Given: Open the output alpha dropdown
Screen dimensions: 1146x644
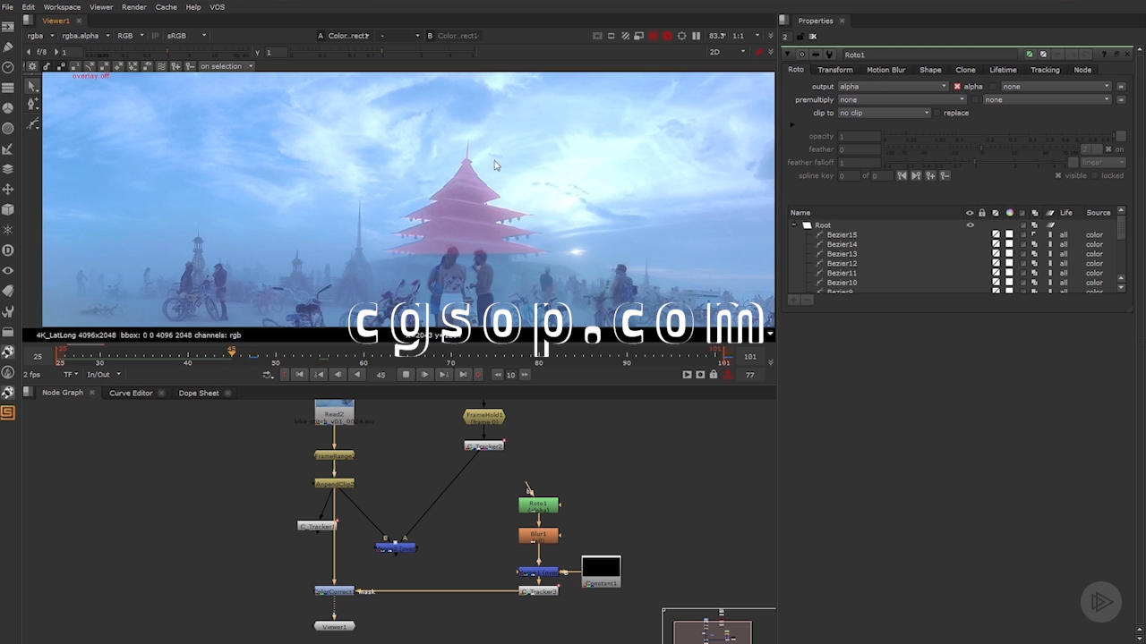Looking at the screenshot, I should click(x=893, y=87).
